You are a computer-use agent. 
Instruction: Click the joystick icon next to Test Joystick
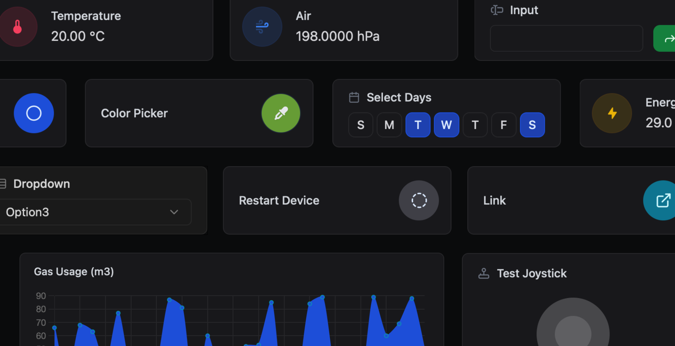click(x=484, y=274)
